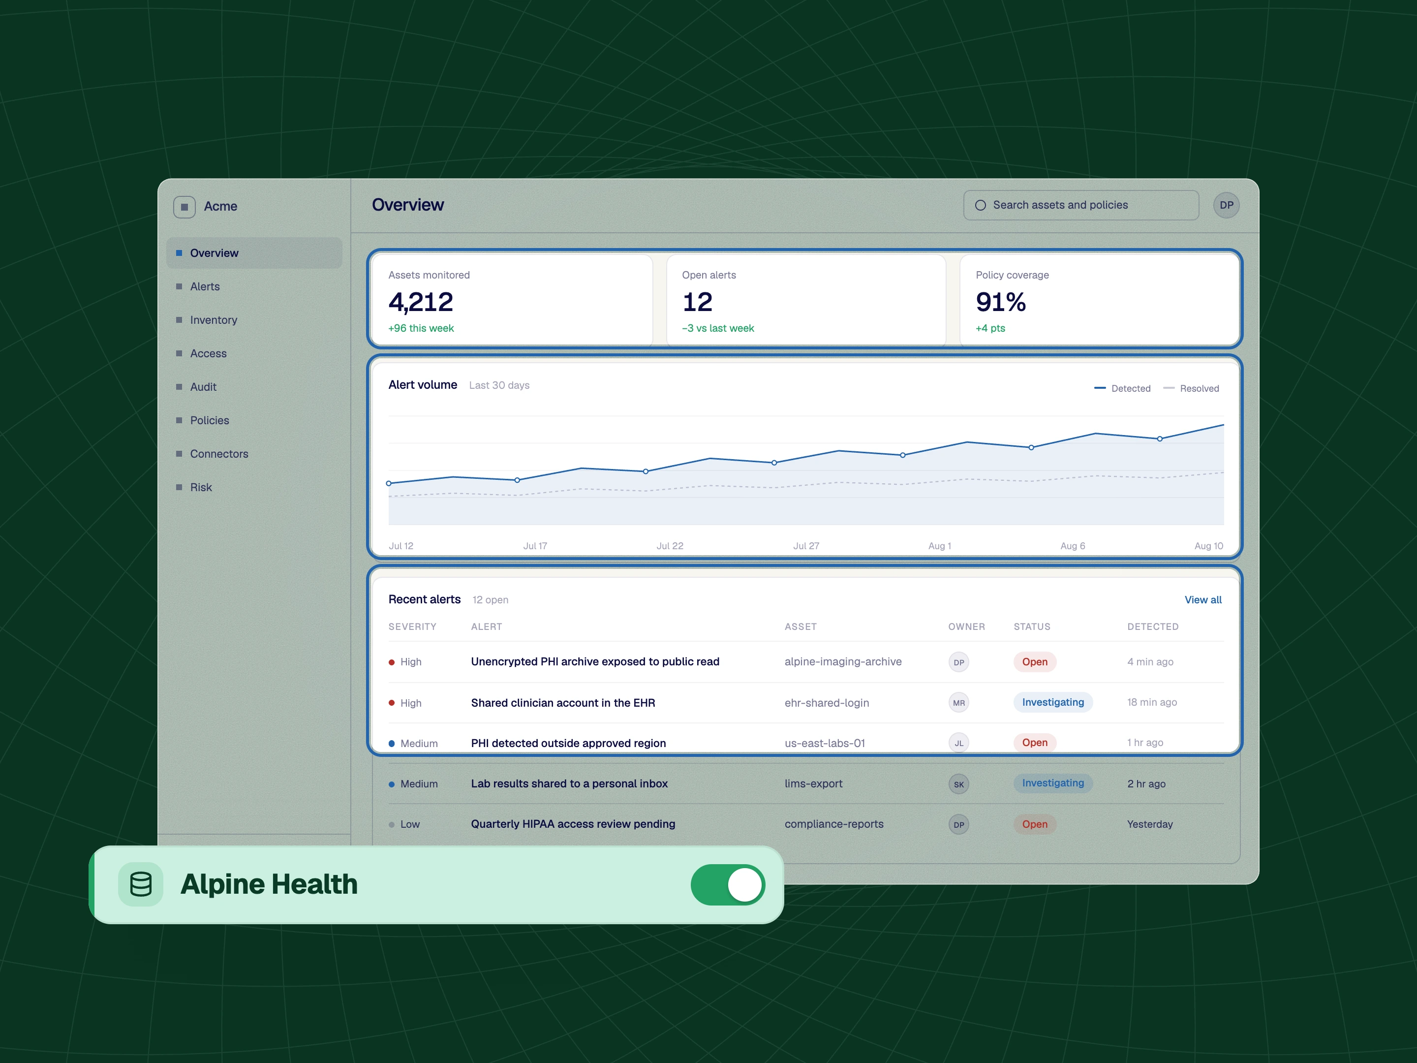Open the DP user avatar in header

1226,205
